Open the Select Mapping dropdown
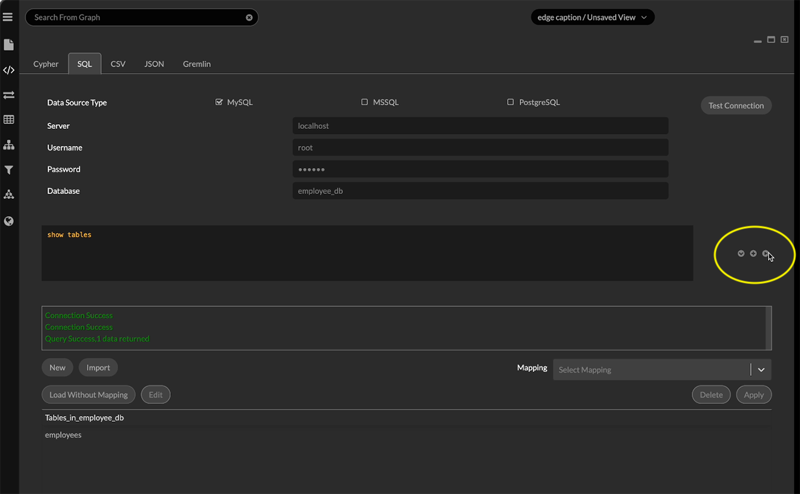This screenshot has width=800, height=494. (x=761, y=369)
